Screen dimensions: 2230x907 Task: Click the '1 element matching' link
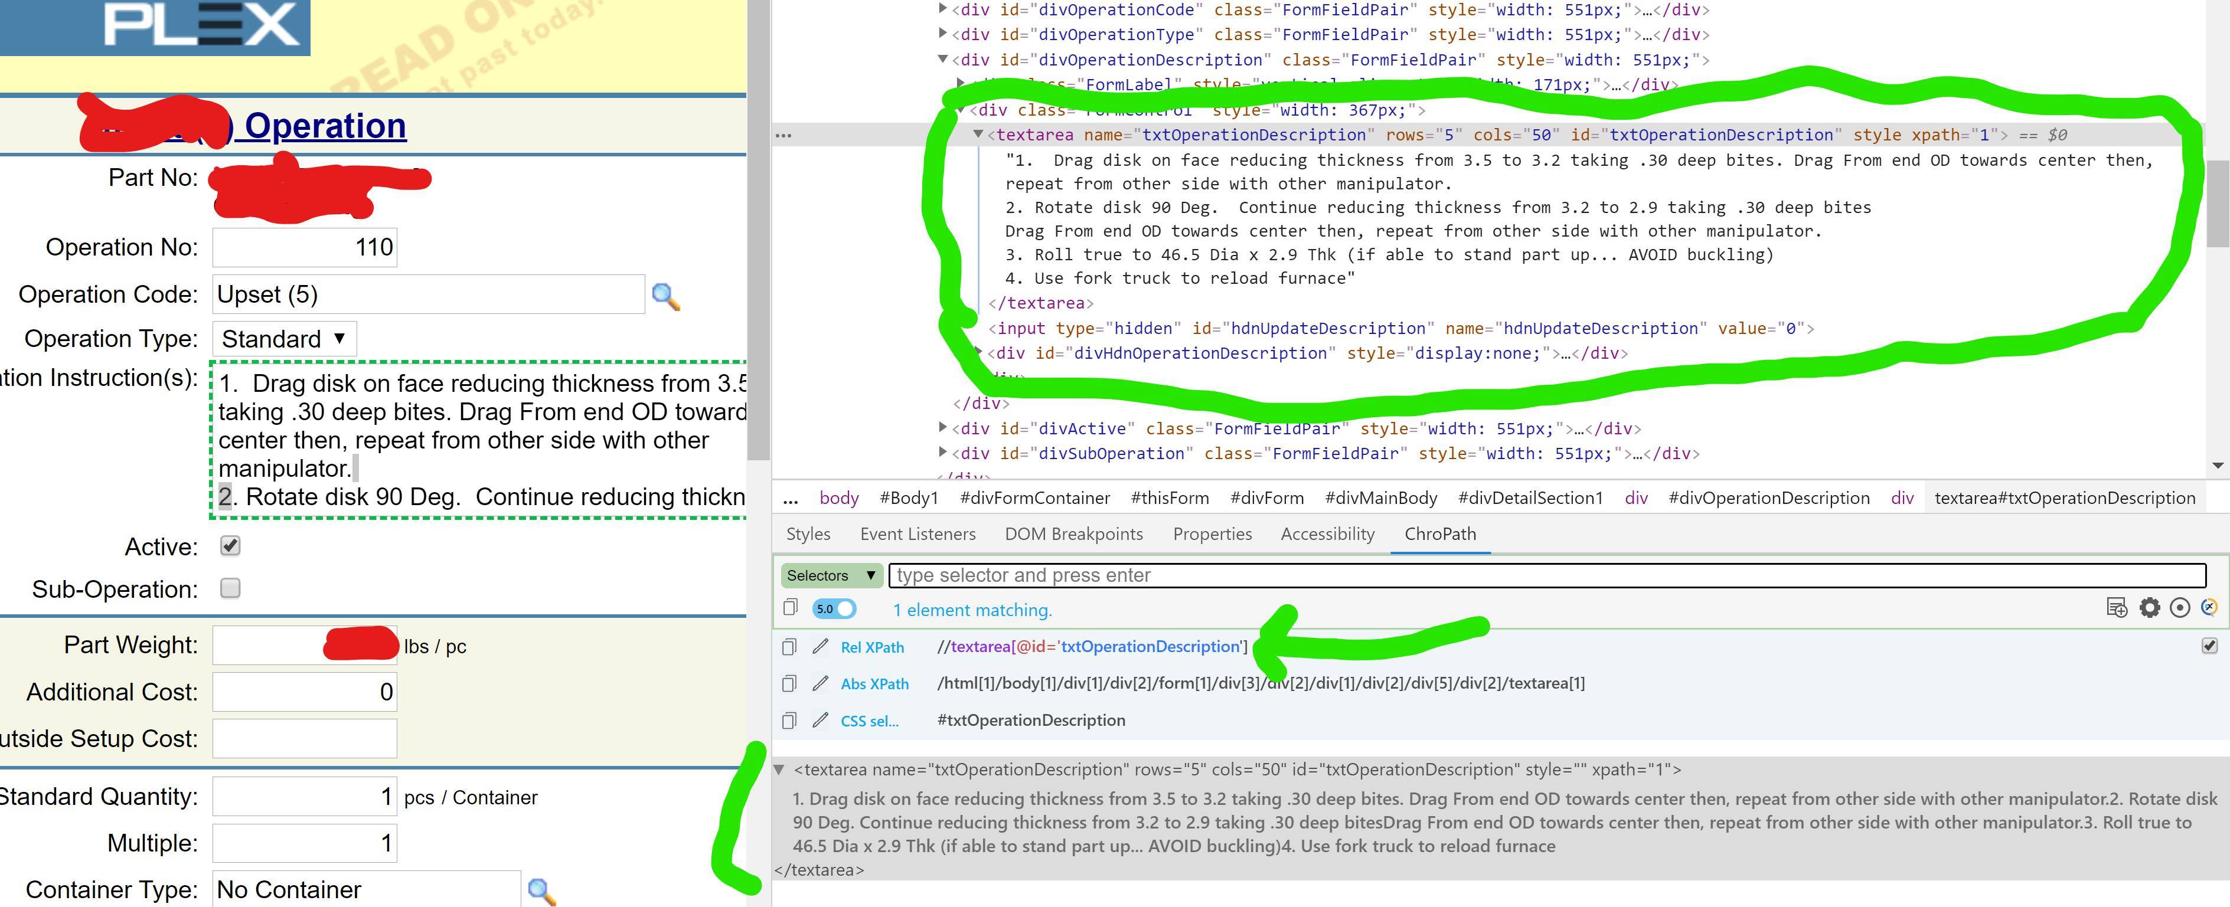[972, 609]
